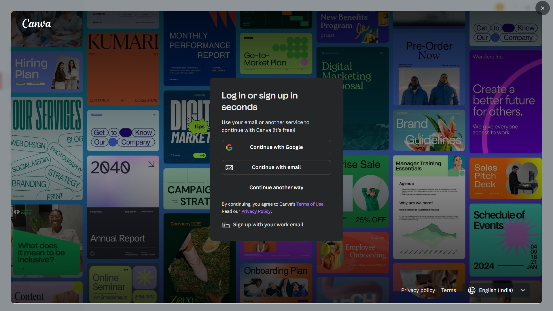Click the envelope icon beside Continue with email
This screenshot has width=553, height=311.
[x=230, y=167]
